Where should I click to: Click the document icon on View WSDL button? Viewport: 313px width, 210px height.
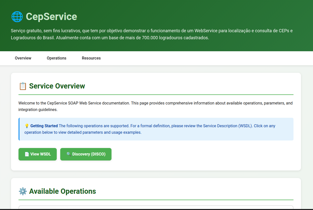tap(27, 154)
